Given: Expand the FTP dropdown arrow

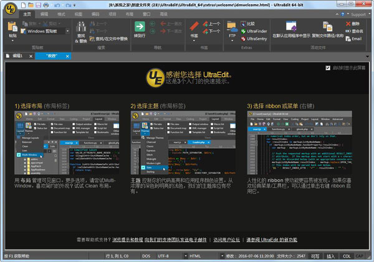Looking at the screenshot, I should (233, 40).
